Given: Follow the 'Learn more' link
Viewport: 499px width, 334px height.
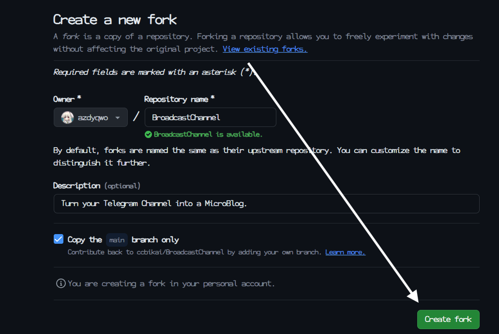Looking at the screenshot, I should [345, 252].
